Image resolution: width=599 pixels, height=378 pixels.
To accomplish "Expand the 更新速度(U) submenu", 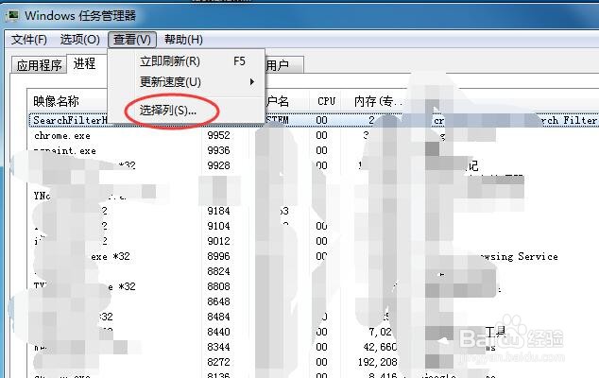I will click(186, 82).
